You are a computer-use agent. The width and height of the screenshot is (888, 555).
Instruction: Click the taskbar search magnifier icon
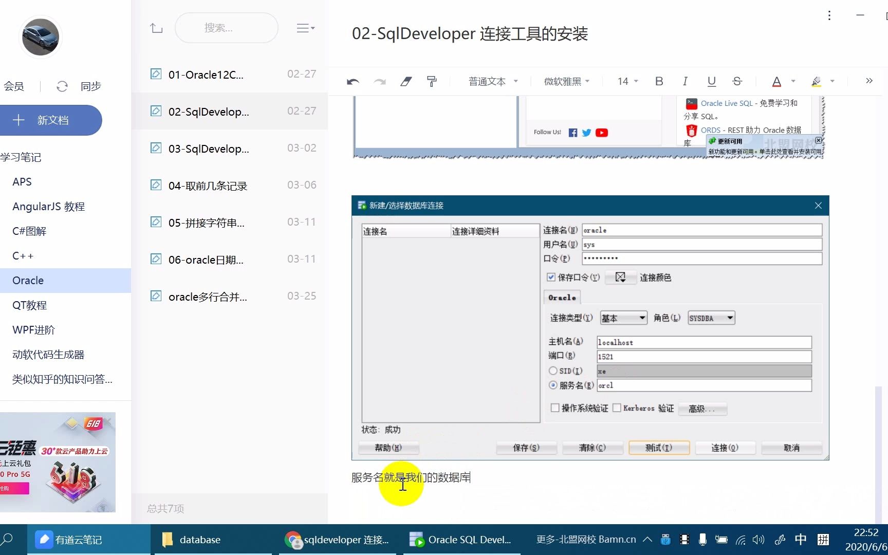[7, 540]
